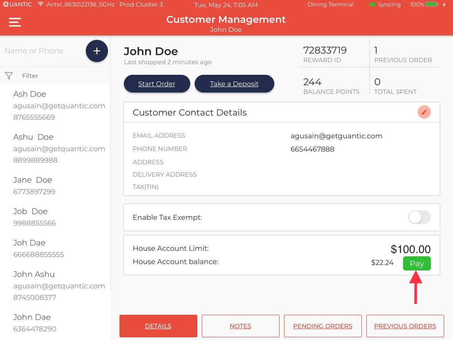Choose Jane Doe in customer list

(x=33, y=180)
